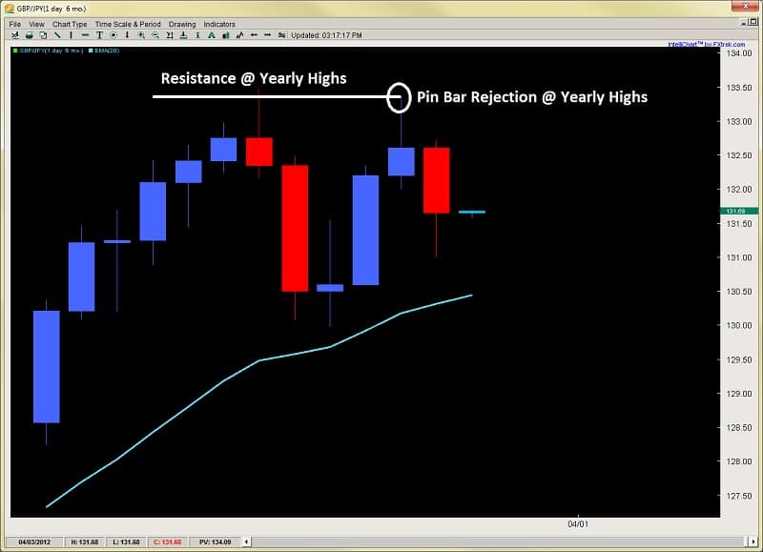Screen dimensions: 763x552
Task: Open the Drawing menu
Action: (x=182, y=24)
